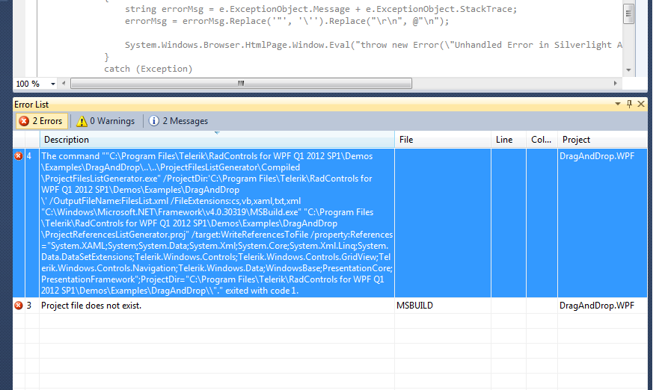668x390 pixels.
Task: Click the errorMsg.Replace code line
Action: [286, 21]
